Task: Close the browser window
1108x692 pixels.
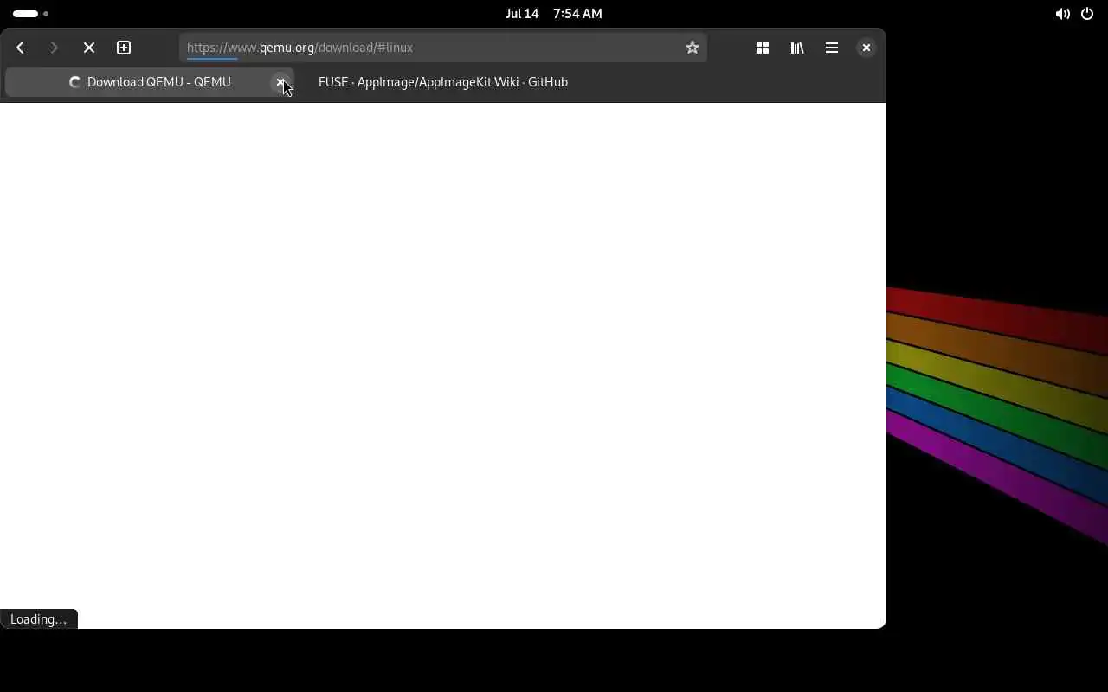Action: coord(866,48)
